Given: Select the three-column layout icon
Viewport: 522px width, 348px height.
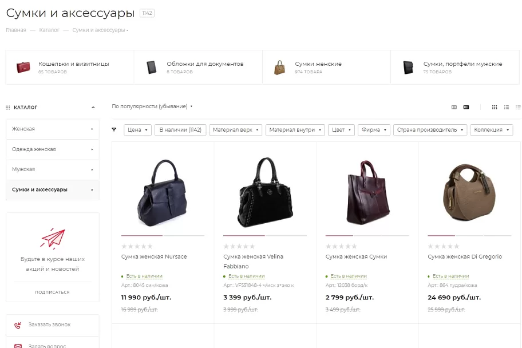Looking at the screenshot, I should pyautogui.click(x=454, y=107).
